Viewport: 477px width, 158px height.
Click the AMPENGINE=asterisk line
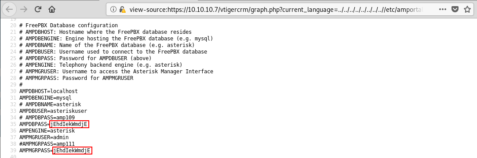click(x=47, y=131)
